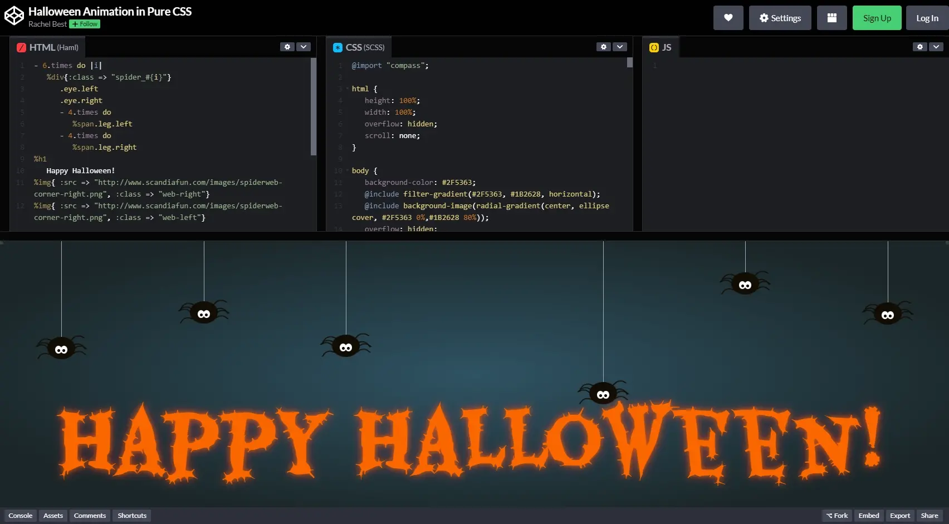Viewport: 949px width, 524px height.
Task: Open the change view layout icon
Action: pos(831,18)
